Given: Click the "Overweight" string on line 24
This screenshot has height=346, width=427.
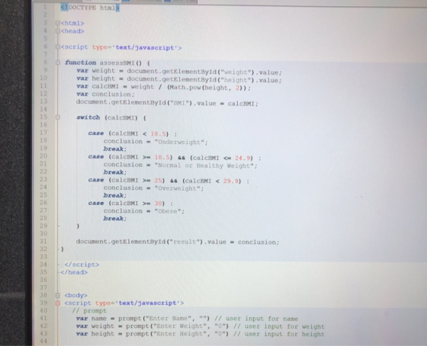Looking at the screenshot, I should click(178, 188).
